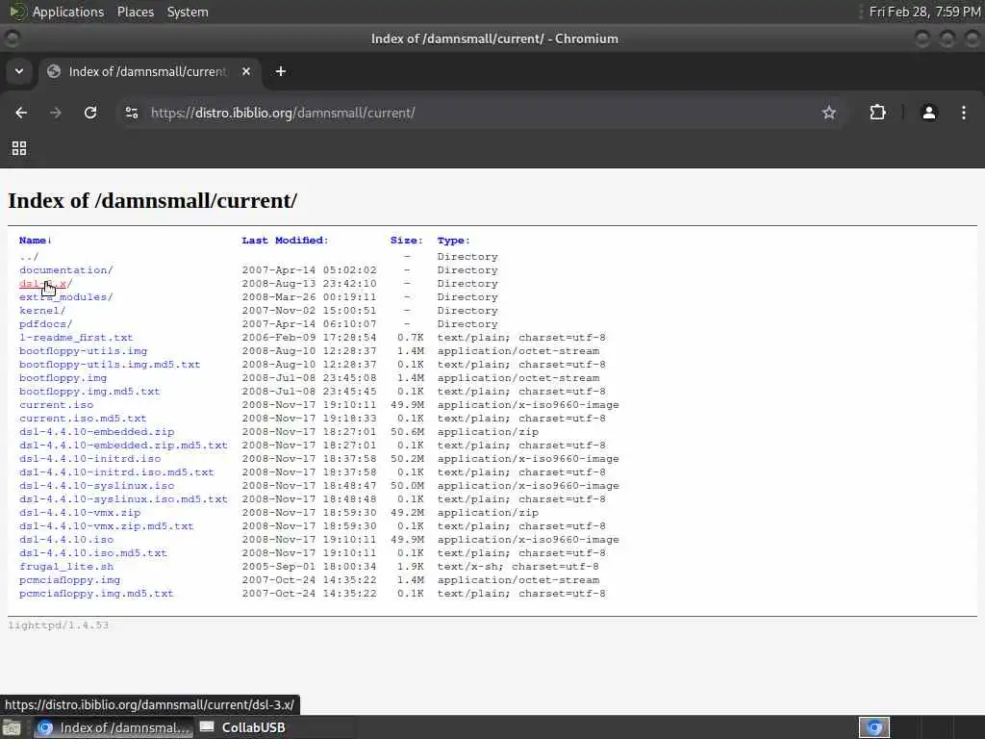The height and width of the screenshot is (739, 985).
Task: Reload the page with the refresh icon
Action: point(90,113)
